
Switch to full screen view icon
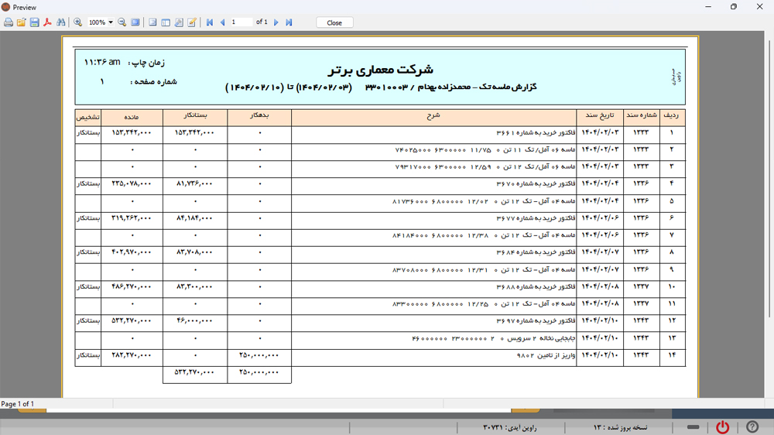click(x=135, y=22)
